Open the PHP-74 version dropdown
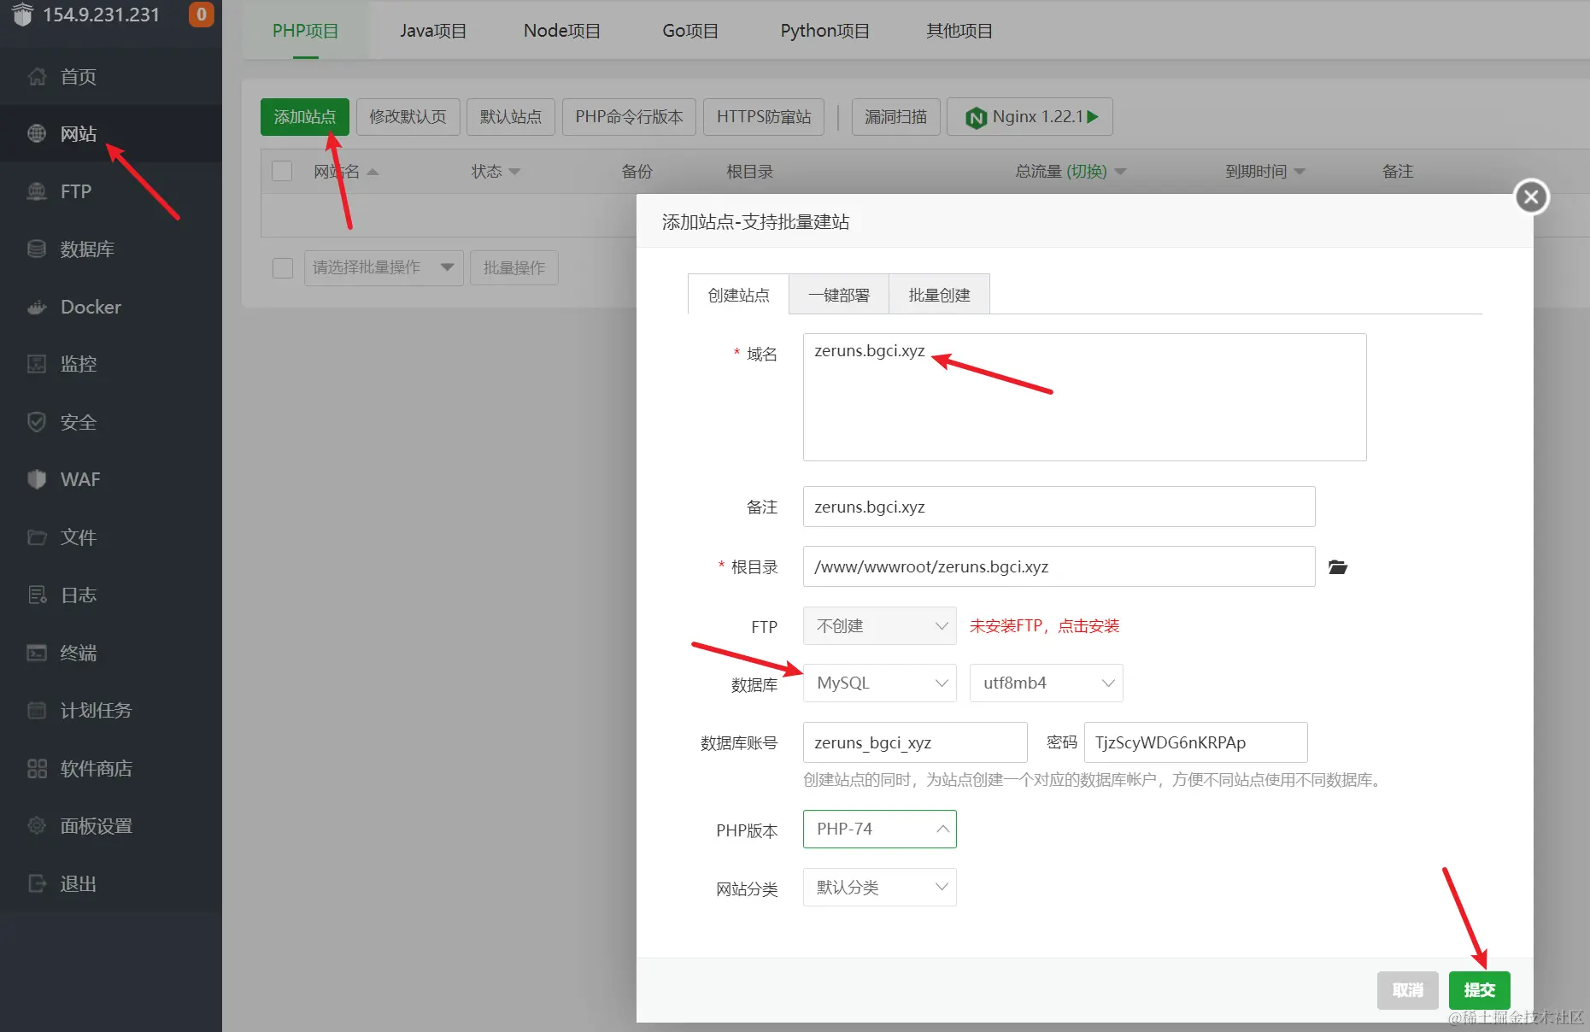Screen dimensions: 1590x1032 879,830
